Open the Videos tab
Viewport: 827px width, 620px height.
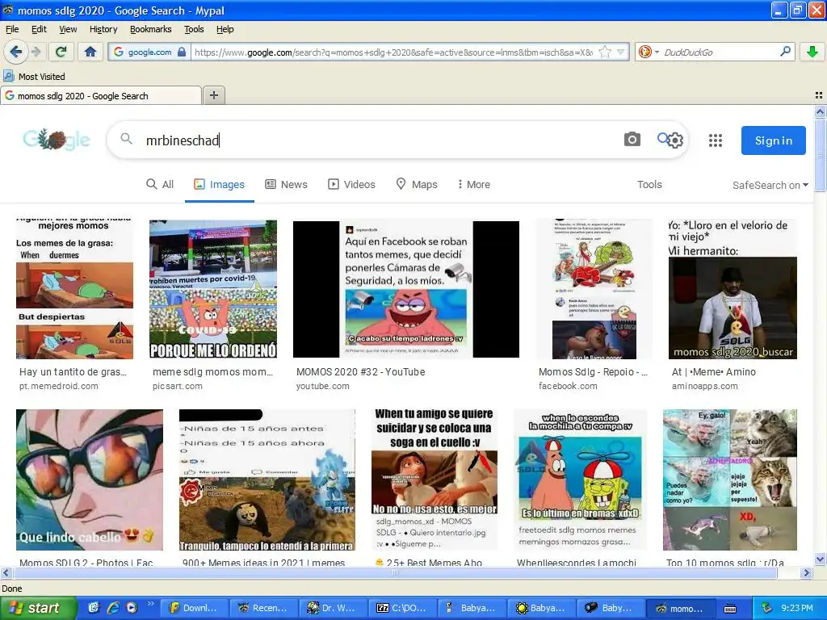(x=351, y=184)
